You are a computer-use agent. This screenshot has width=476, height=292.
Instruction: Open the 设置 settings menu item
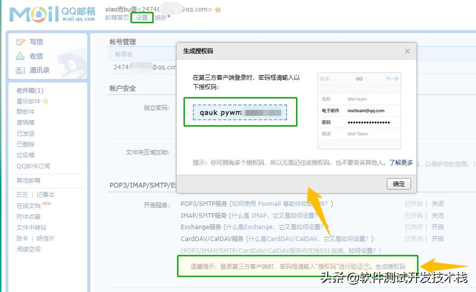tap(141, 18)
